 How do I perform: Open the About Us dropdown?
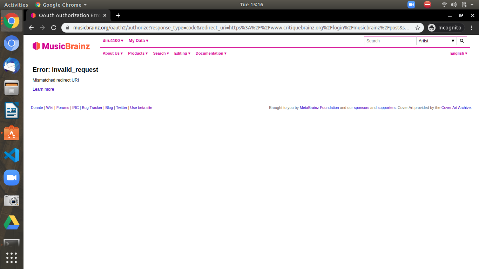pos(113,53)
